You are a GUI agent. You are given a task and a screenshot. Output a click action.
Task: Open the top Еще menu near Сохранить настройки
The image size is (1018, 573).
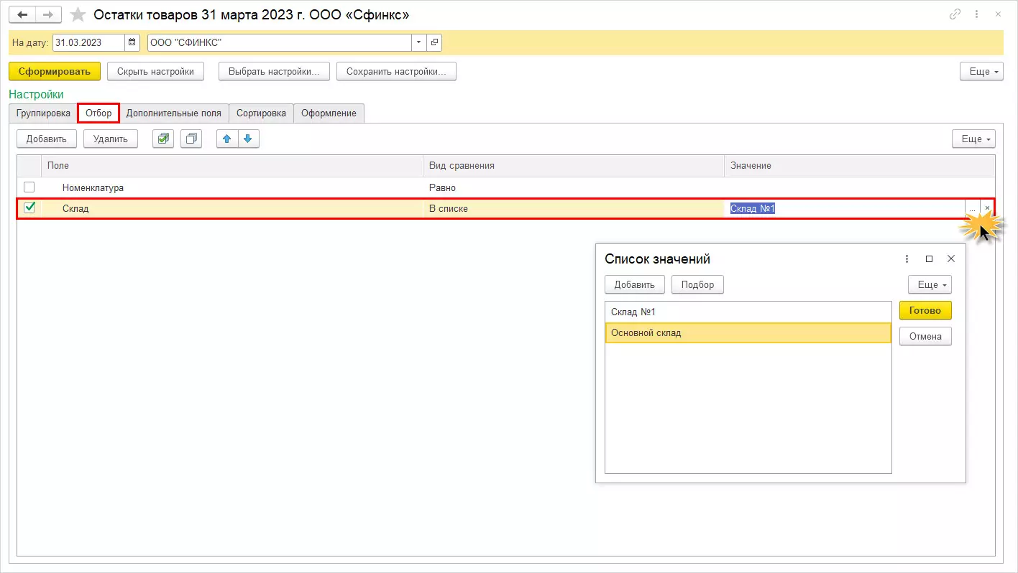click(981, 71)
